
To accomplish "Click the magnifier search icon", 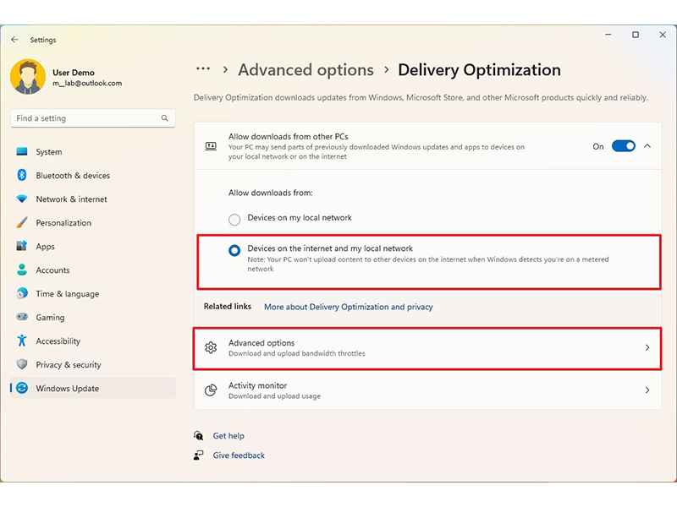I will [x=164, y=118].
